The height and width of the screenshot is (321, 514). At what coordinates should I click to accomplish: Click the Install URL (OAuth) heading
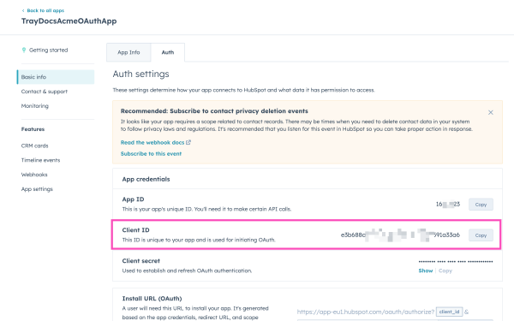coord(152,299)
